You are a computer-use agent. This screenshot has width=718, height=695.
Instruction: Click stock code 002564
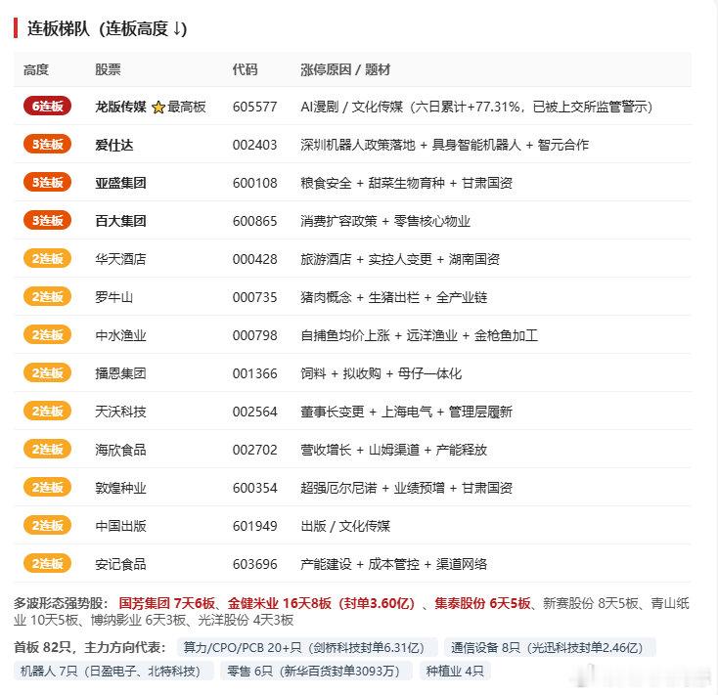[254, 412]
